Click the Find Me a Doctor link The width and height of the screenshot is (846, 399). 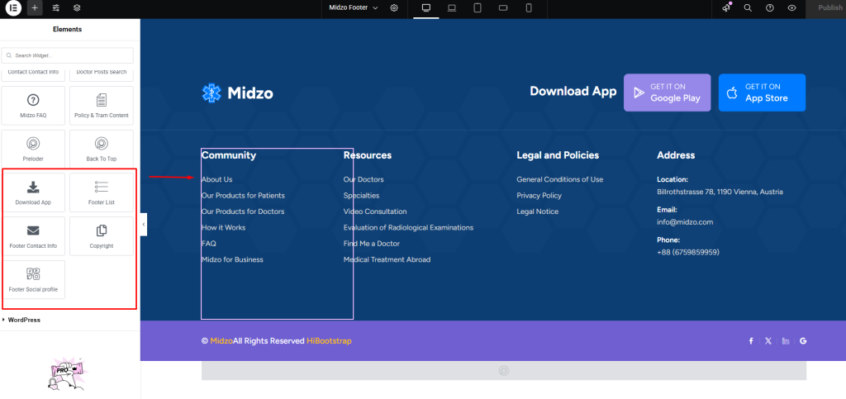click(372, 244)
